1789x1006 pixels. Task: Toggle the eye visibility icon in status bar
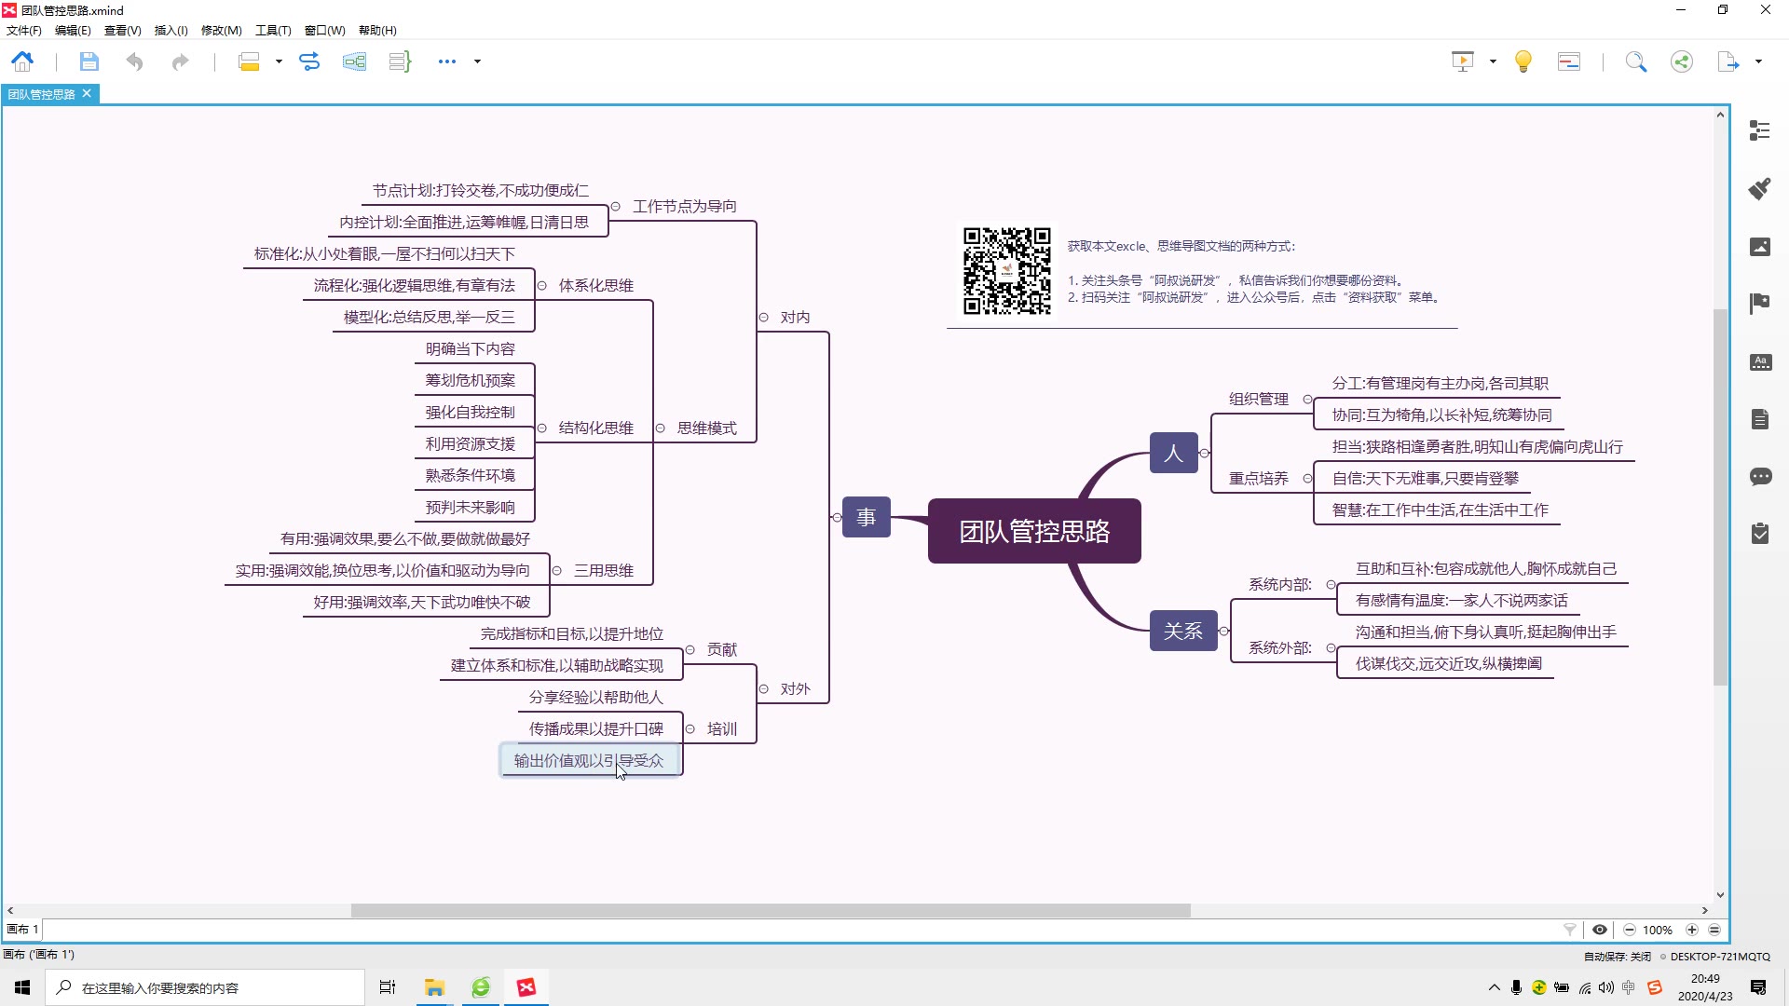1600,930
